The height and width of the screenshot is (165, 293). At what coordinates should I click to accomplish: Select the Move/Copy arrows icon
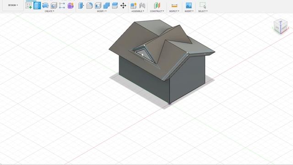[123, 5]
